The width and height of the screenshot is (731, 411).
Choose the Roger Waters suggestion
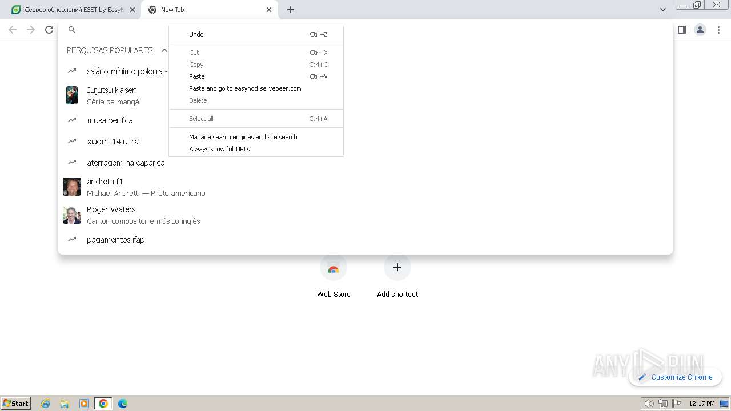365,215
